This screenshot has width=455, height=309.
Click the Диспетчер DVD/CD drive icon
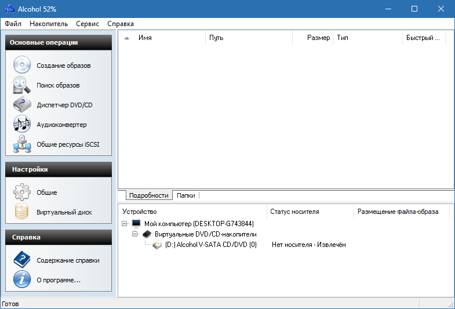(x=22, y=105)
